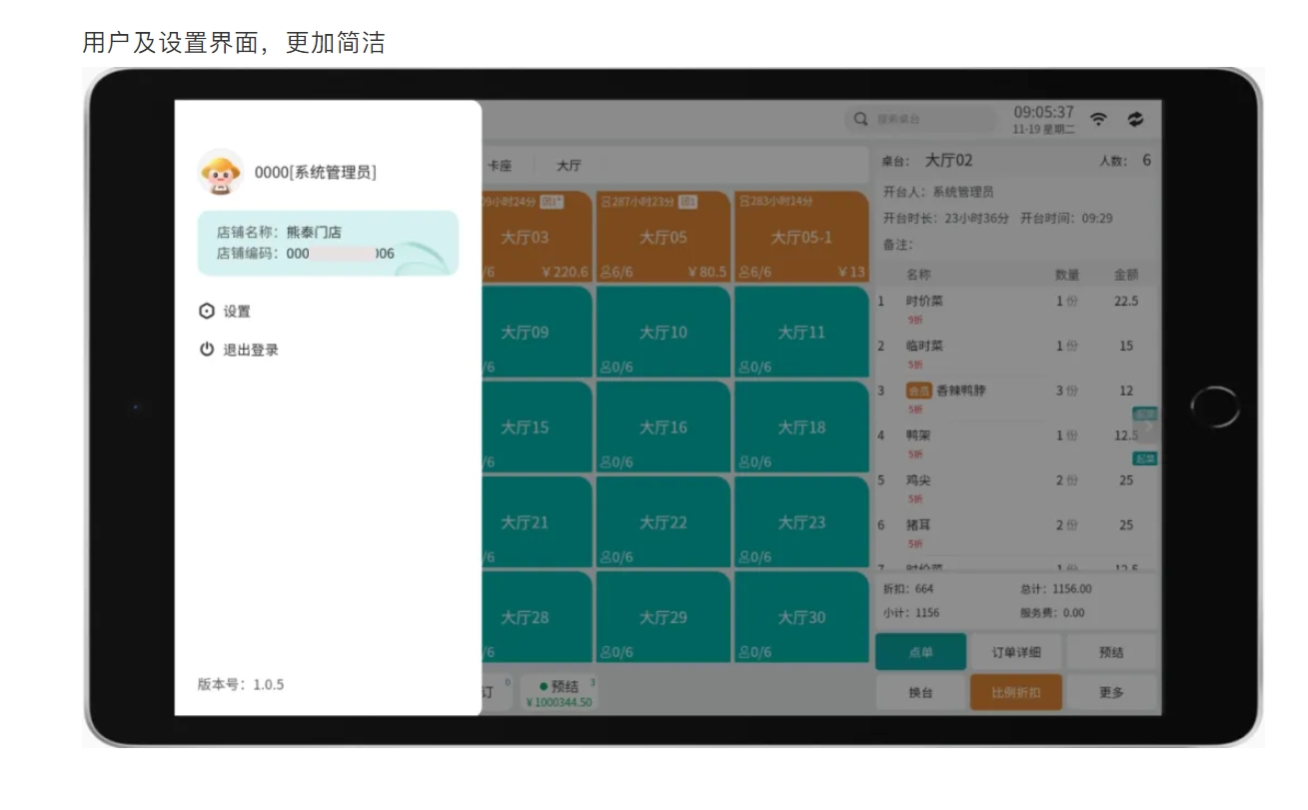Click the 点单 button
This screenshot has width=1308, height=810.
[920, 652]
